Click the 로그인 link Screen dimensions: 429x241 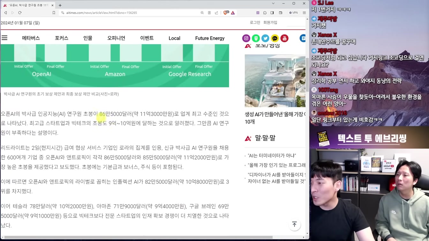(x=255, y=22)
